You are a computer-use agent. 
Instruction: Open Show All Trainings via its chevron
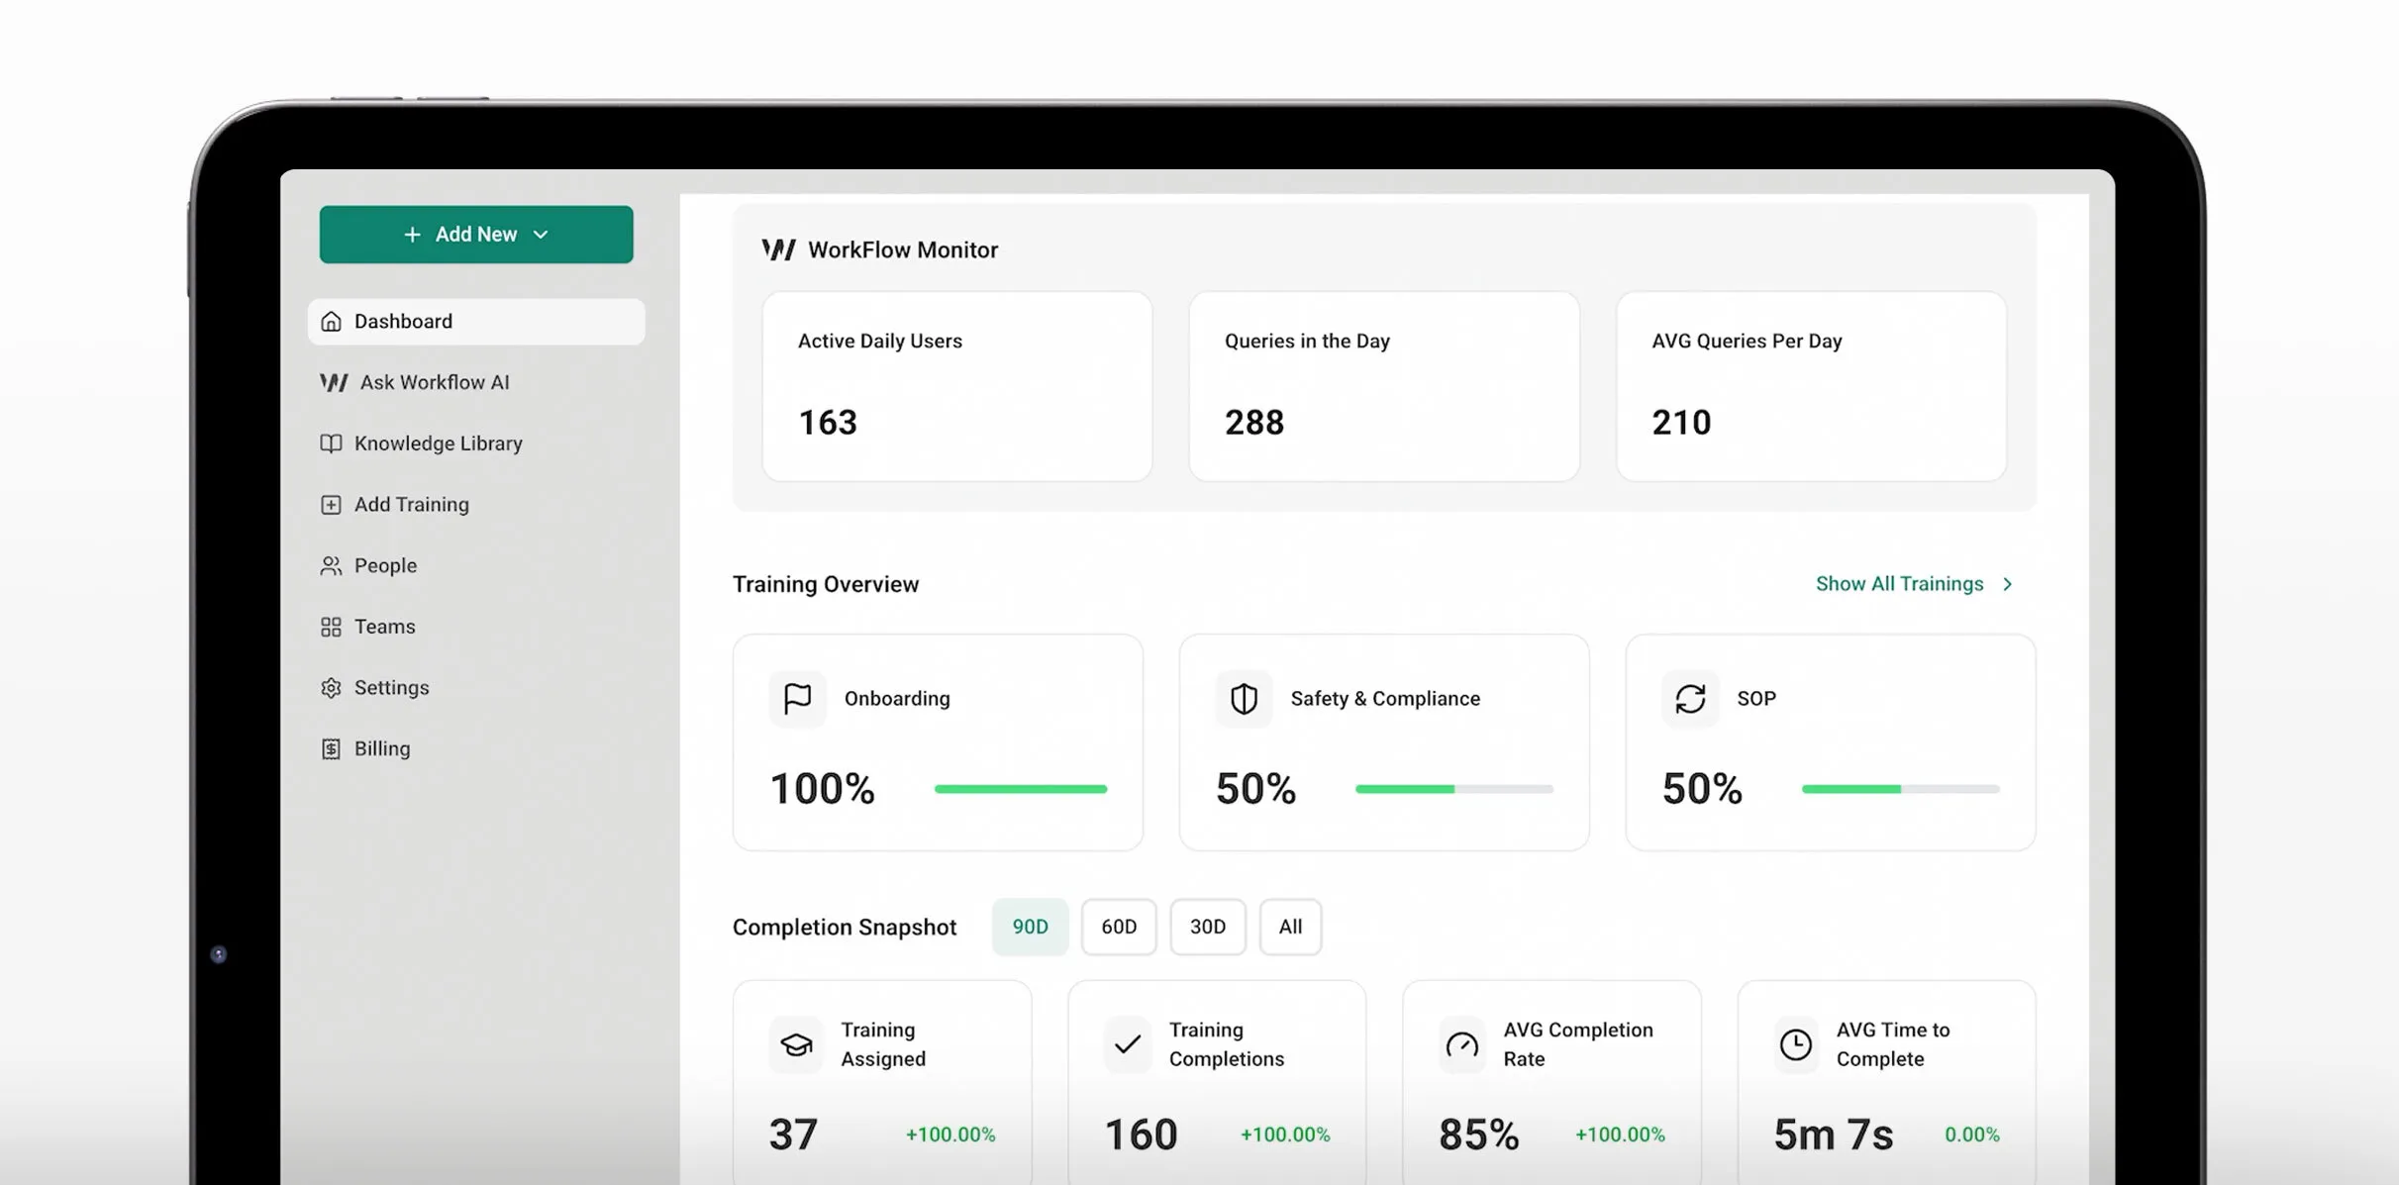pos(2009,583)
